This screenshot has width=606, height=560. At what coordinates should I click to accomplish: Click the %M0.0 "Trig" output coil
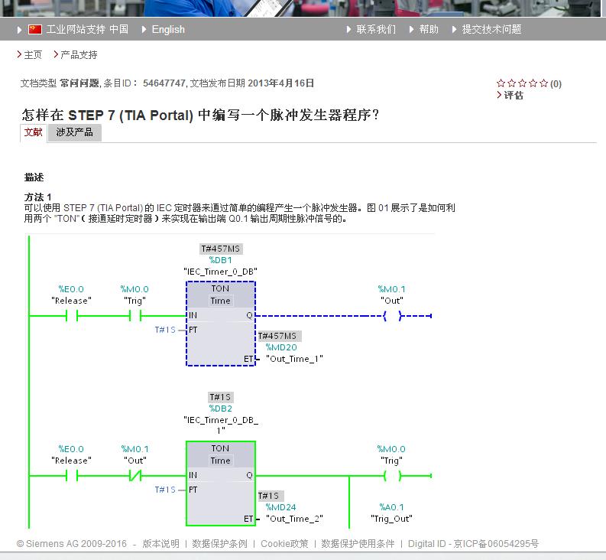(x=392, y=476)
